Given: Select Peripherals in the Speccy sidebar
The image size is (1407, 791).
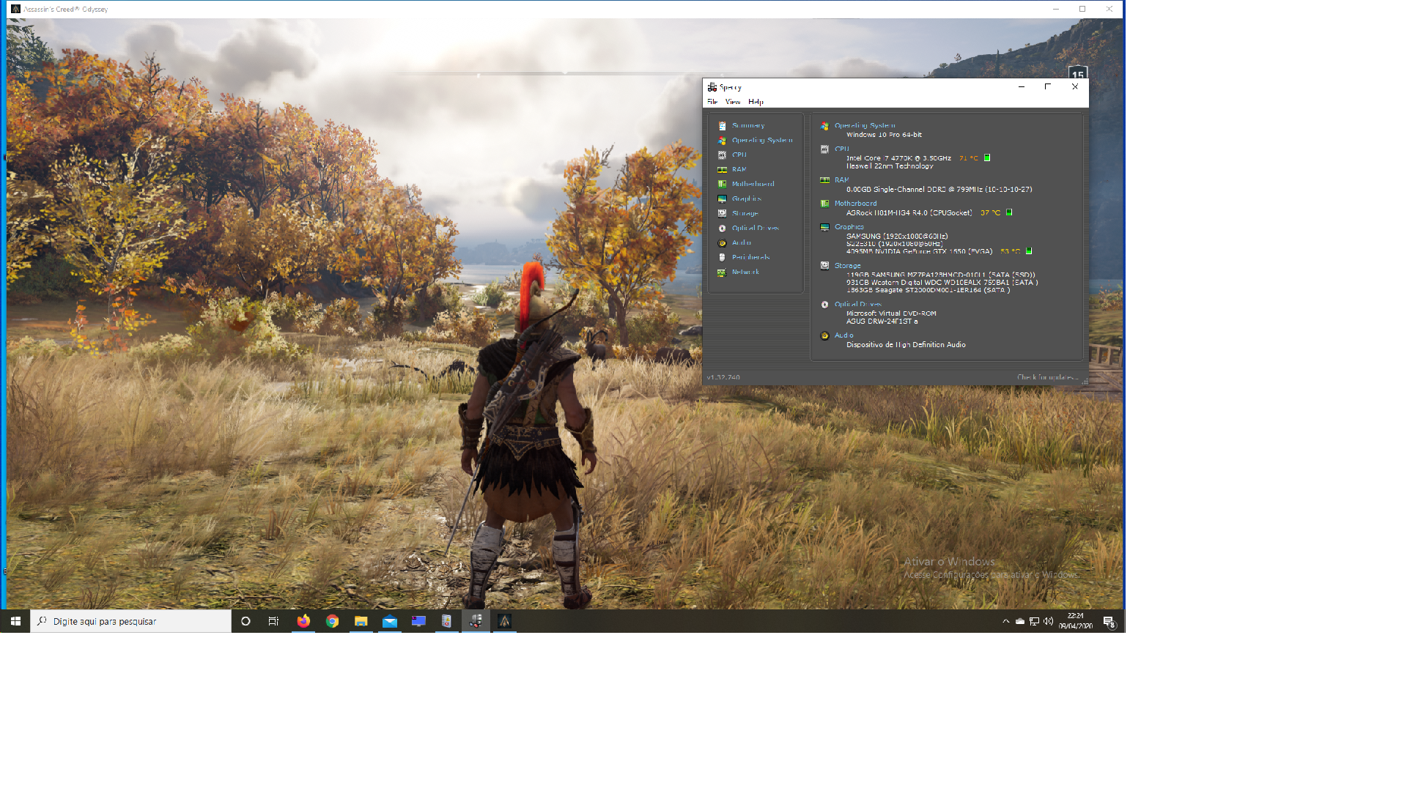Looking at the screenshot, I should (x=750, y=257).
